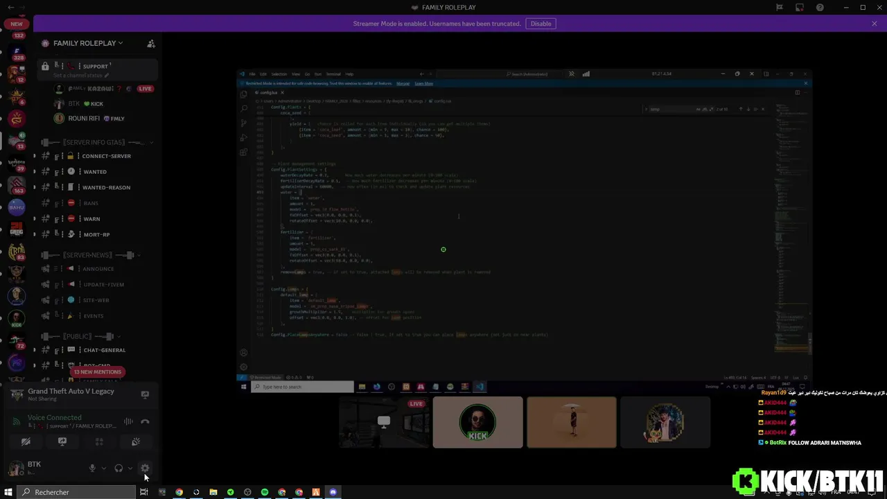
Task: Invite people to the server
Action: [151, 43]
